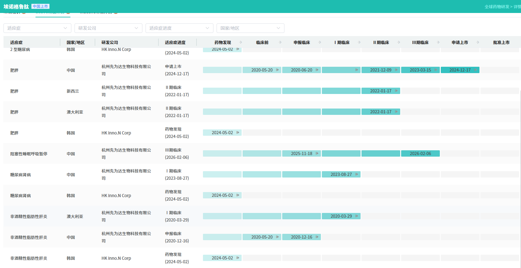Viewport: 521px width, 268px height.
Task: Expand the 研发公司 filter dropdown
Action: [108, 28]
